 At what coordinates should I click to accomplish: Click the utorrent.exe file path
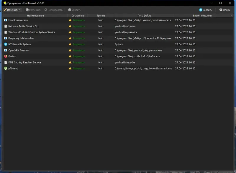[x=143, y=68]
